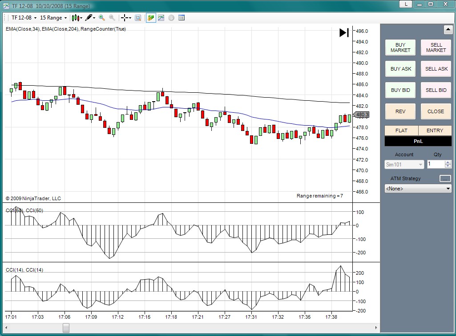Click the horizontal scrollbar thumb
The image size is (456, 336).
coord(66,328)
